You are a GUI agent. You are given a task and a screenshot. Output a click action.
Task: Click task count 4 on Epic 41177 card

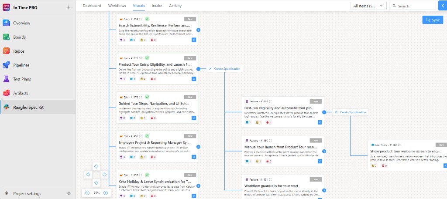[x=143, y=79]
